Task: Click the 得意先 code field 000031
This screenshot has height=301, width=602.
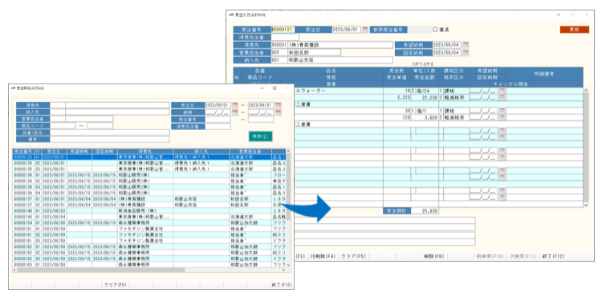Action: [x=279, y=45]
